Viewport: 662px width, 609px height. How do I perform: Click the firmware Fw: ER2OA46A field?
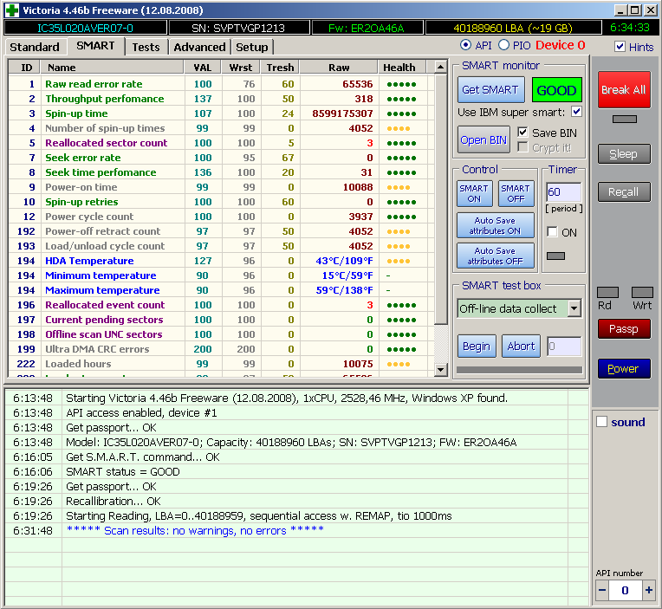pos(367,28)
